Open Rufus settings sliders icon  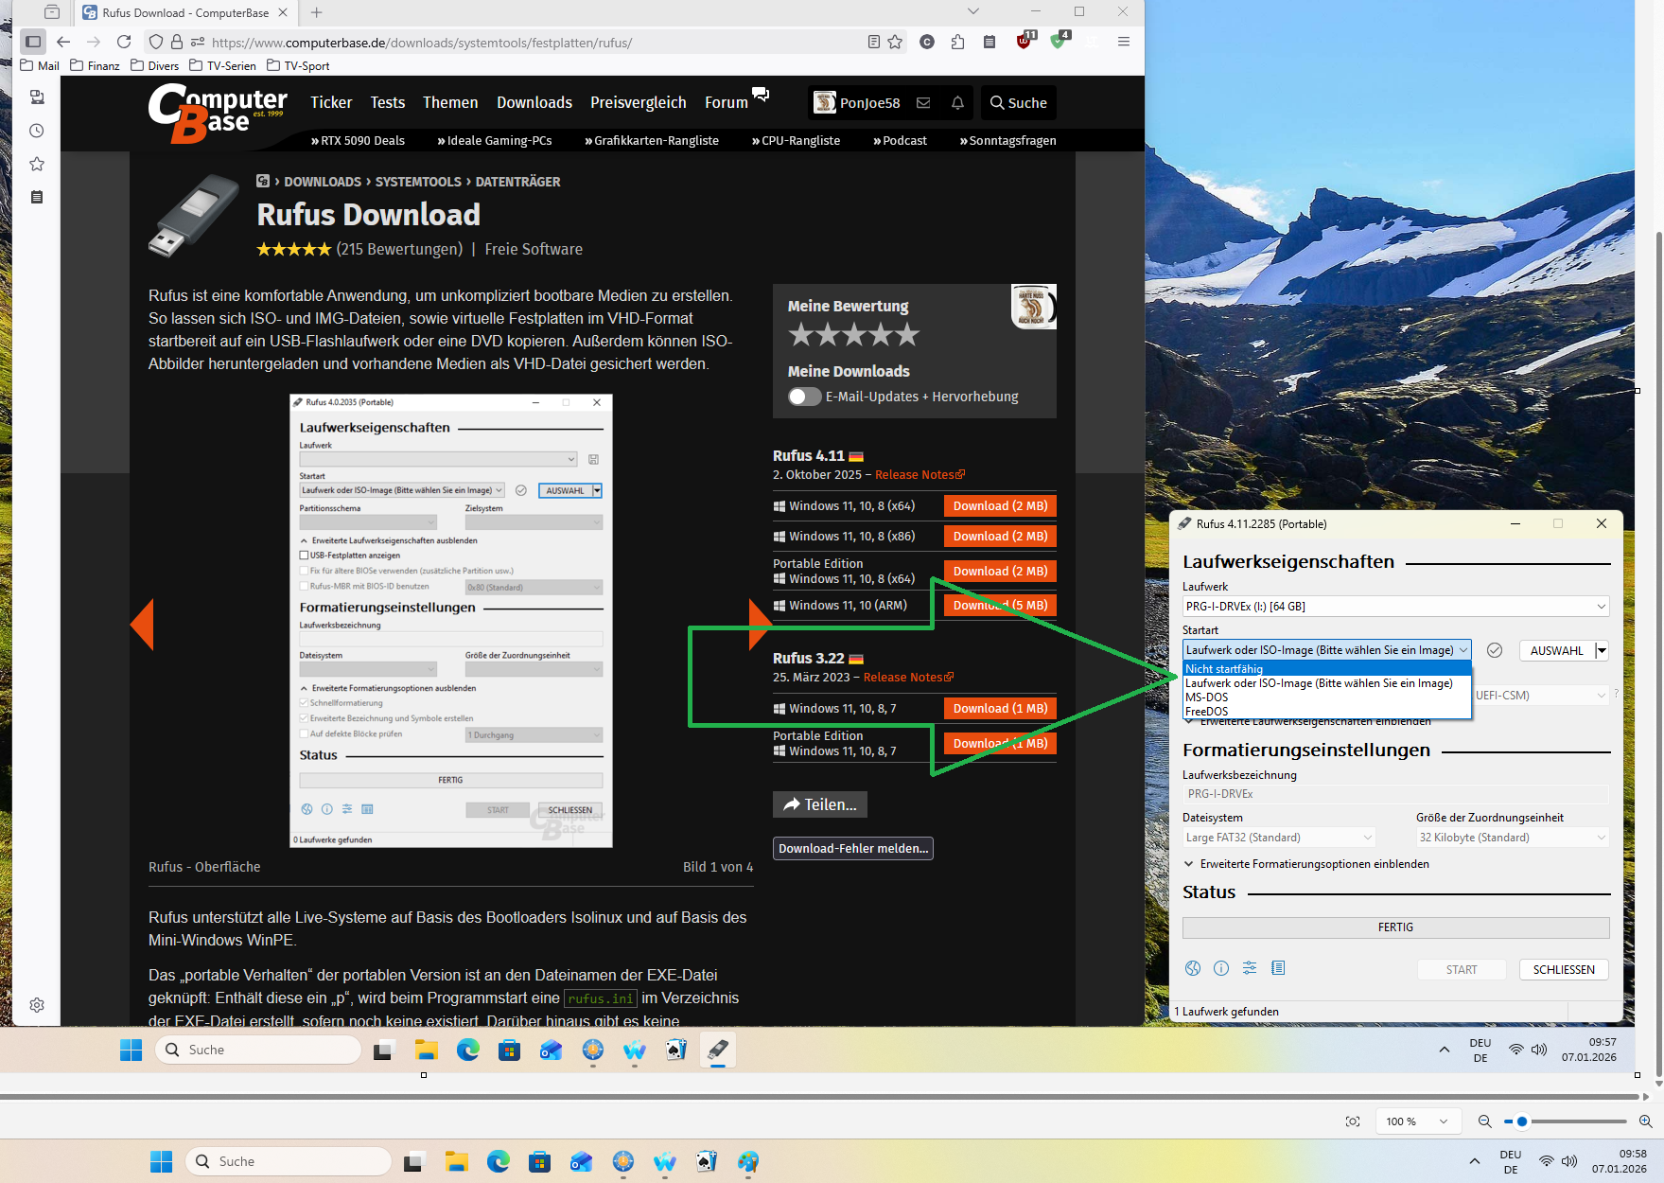[1250, 968]
